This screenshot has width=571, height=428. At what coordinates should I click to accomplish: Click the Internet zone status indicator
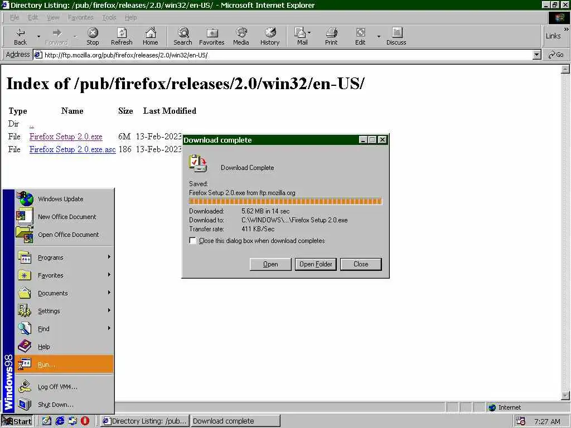click(505, 407)
